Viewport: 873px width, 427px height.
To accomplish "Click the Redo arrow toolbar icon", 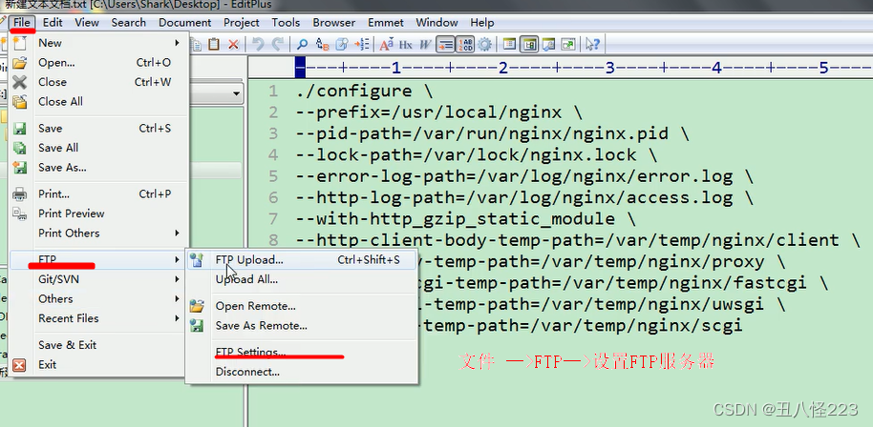I will pos(278,45).
